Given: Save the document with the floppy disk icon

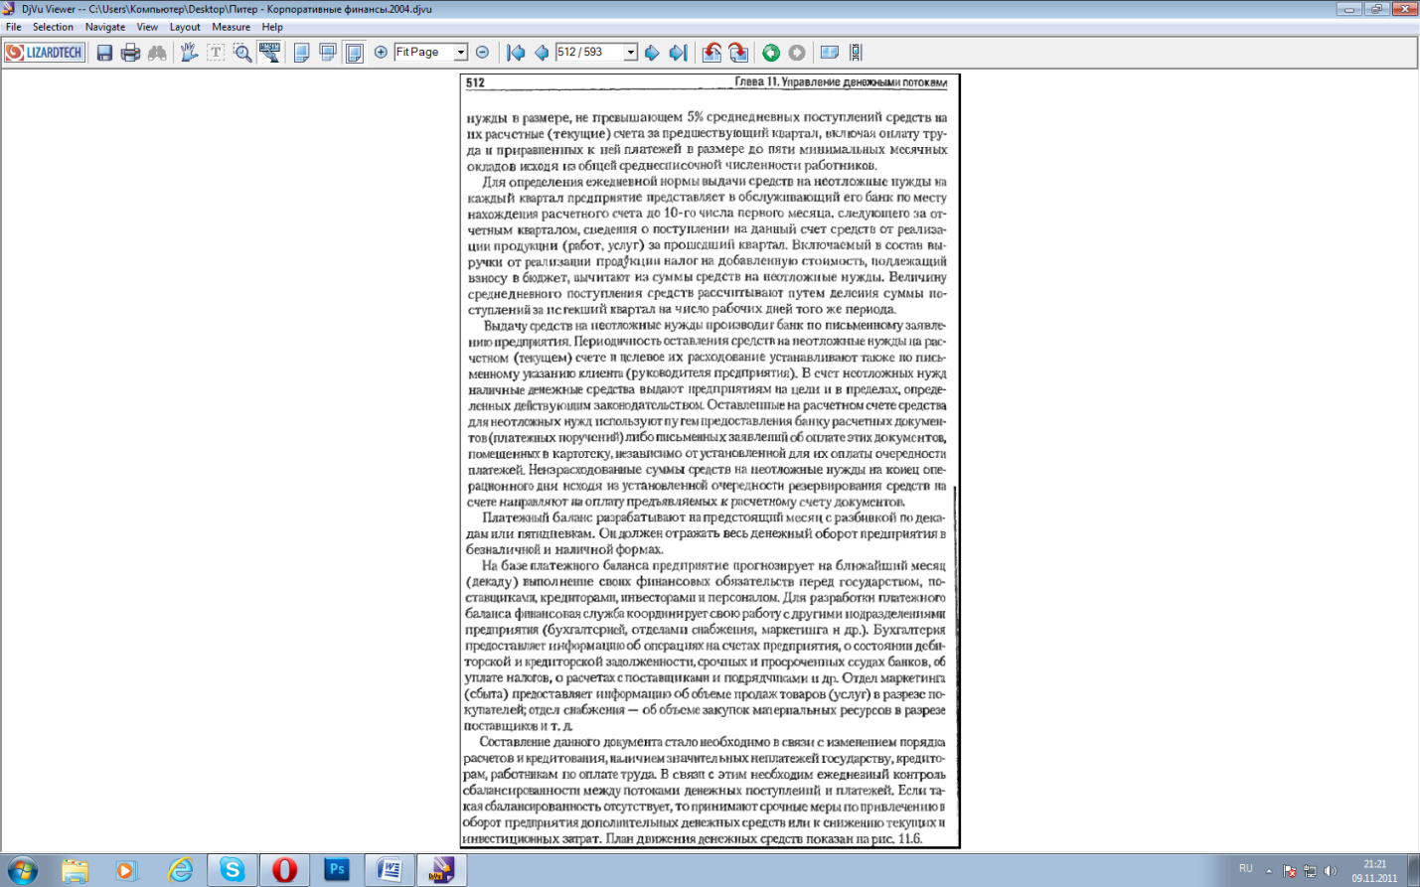Looking at the screenshot, I should coord(104,53).
